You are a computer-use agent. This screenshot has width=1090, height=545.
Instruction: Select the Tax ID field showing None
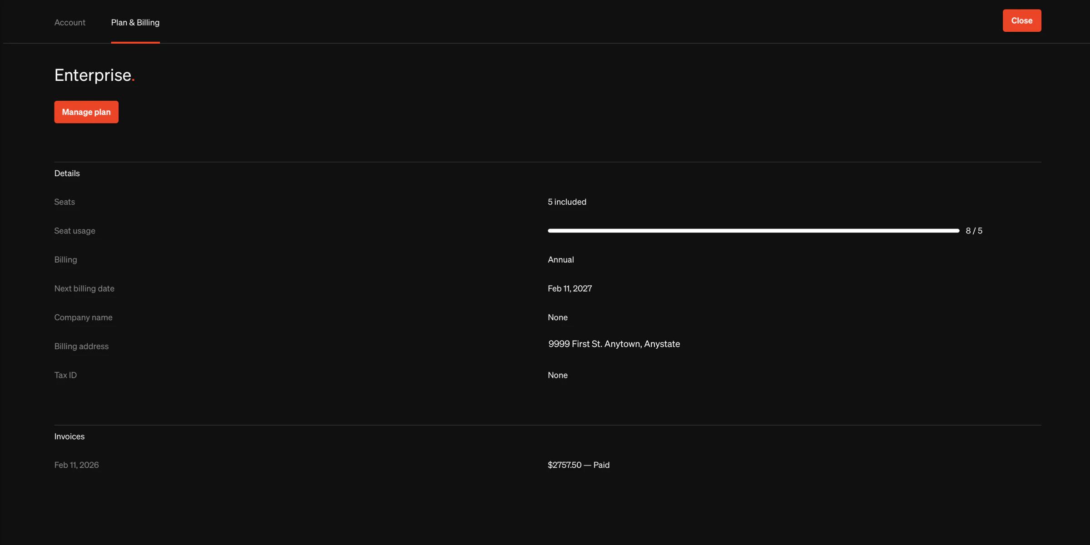(557, 375)
